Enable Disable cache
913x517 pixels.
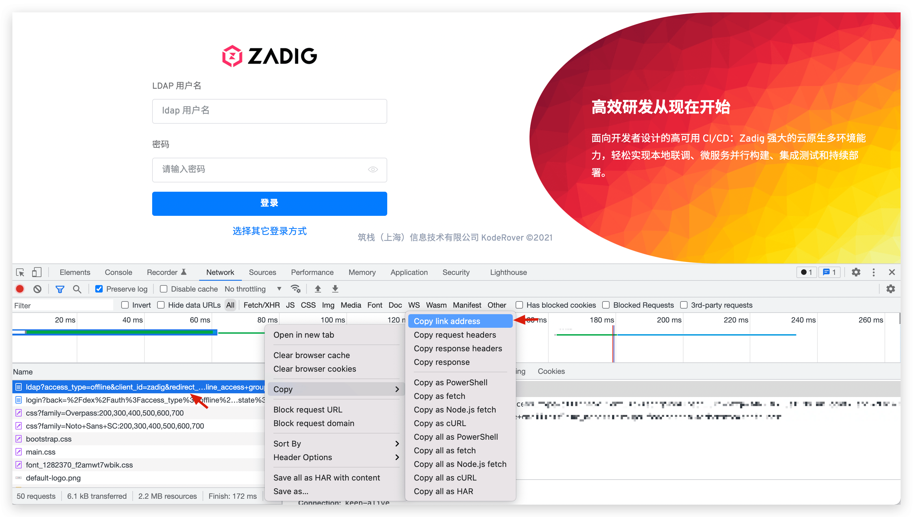tap(163, 289)
